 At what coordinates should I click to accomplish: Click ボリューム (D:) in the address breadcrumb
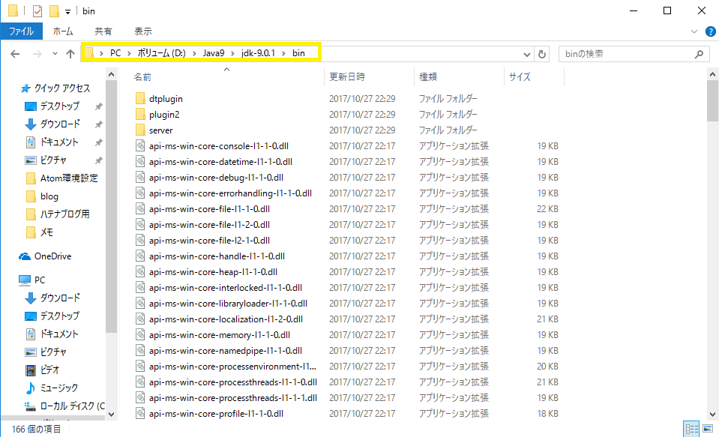[x=161, y=53]
